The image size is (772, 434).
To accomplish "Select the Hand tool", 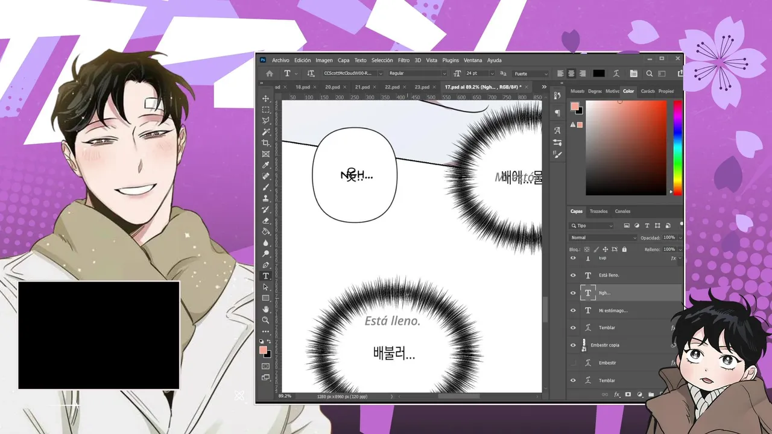I will 265,309.
